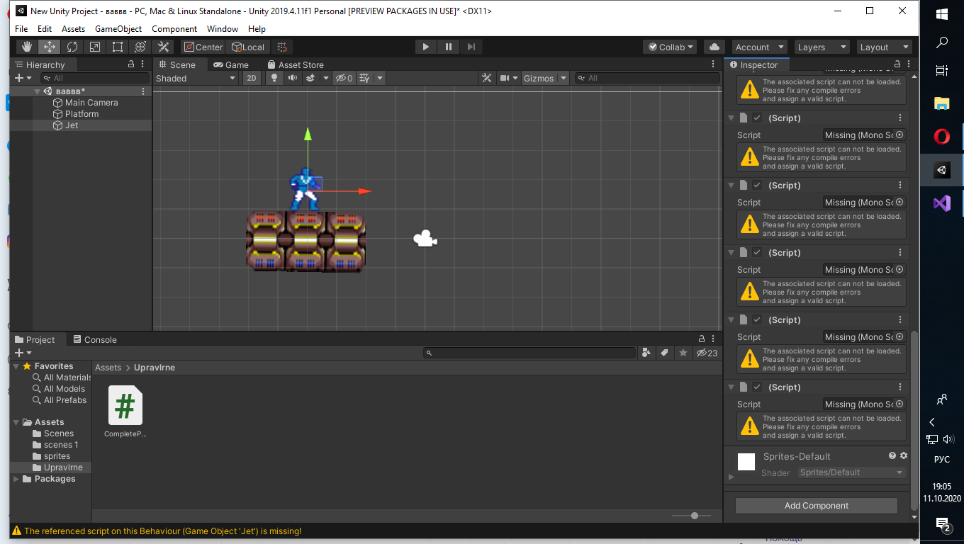Image resolution: width=964 pixels, height=544 pixels.
Task: Search by Type in Project panel
Action: point(646,352)
